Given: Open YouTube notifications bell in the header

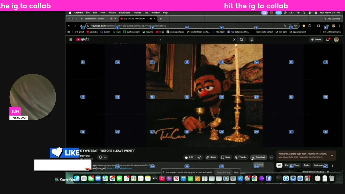Looking at the screenshot, I should pyautogui.click(x=328, y=39).
